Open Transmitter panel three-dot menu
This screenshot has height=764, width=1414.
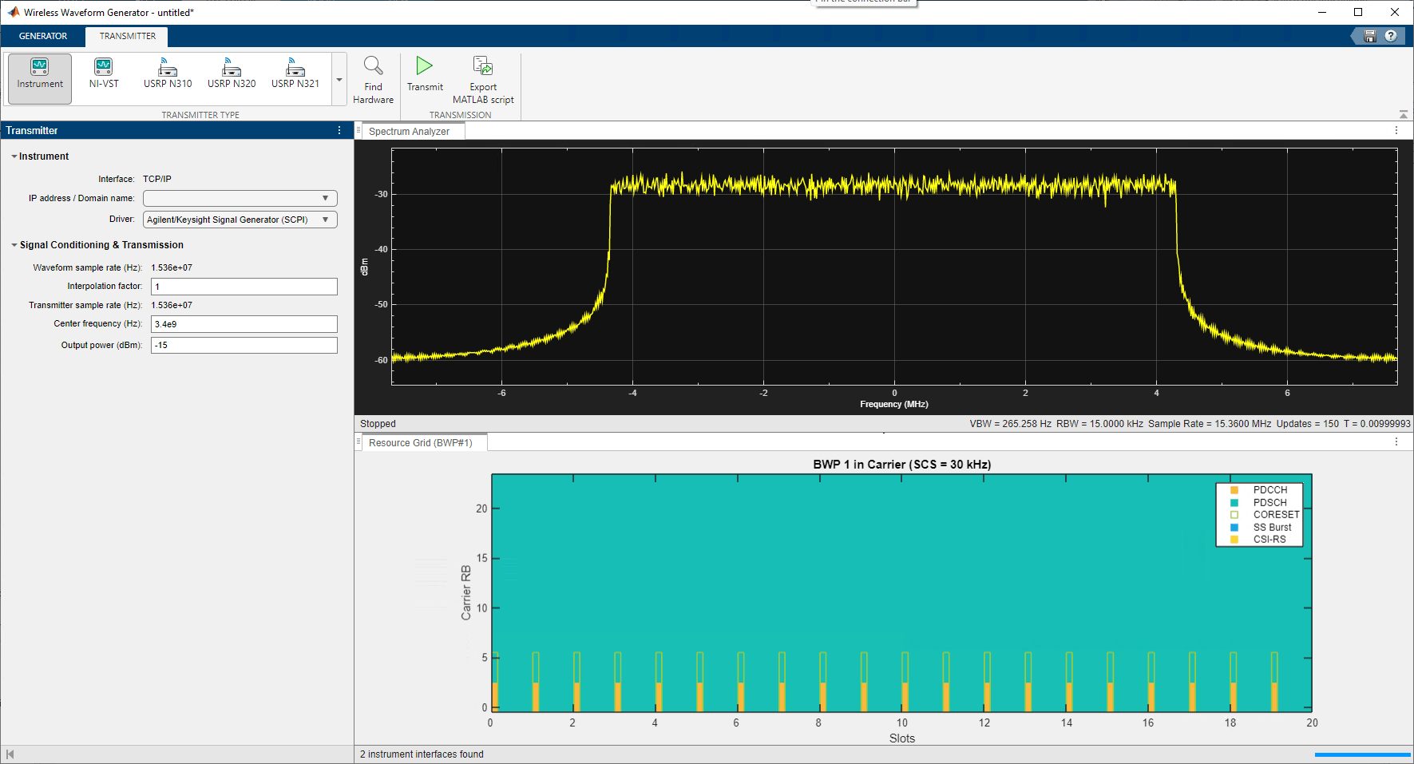[x=339, y=130]
